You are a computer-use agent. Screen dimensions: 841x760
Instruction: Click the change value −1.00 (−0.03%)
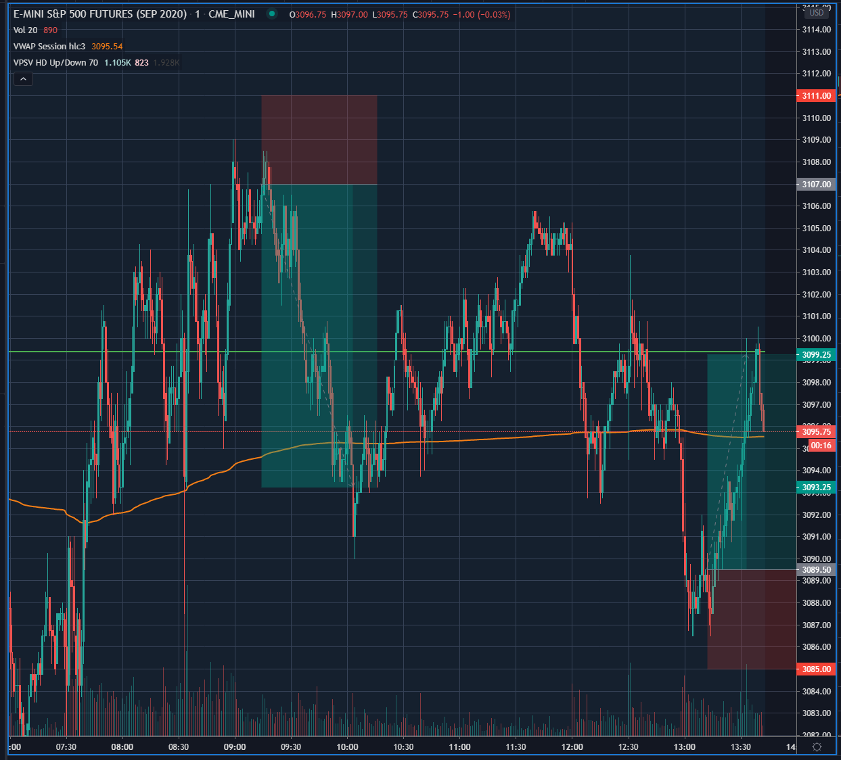[482, 14]
